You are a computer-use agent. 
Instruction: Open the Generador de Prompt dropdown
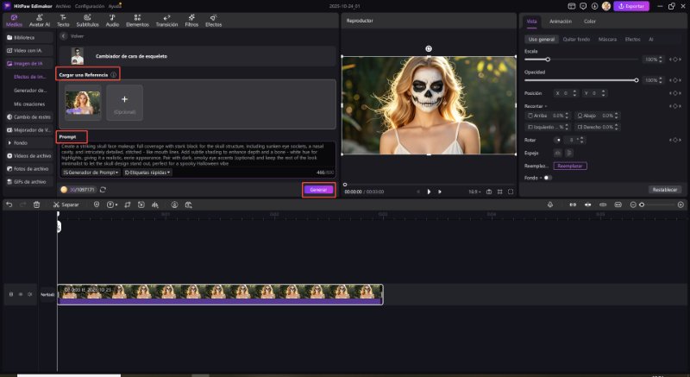coord(91,173)
